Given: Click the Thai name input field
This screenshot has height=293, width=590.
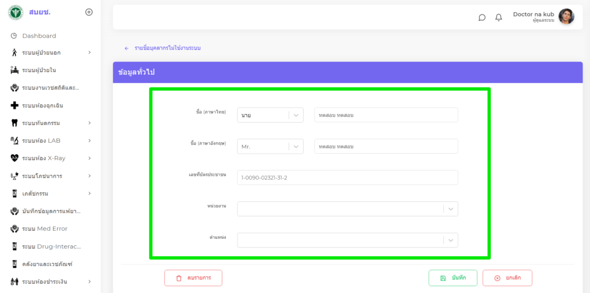Looking at the screenshot, I should (386, 115).
